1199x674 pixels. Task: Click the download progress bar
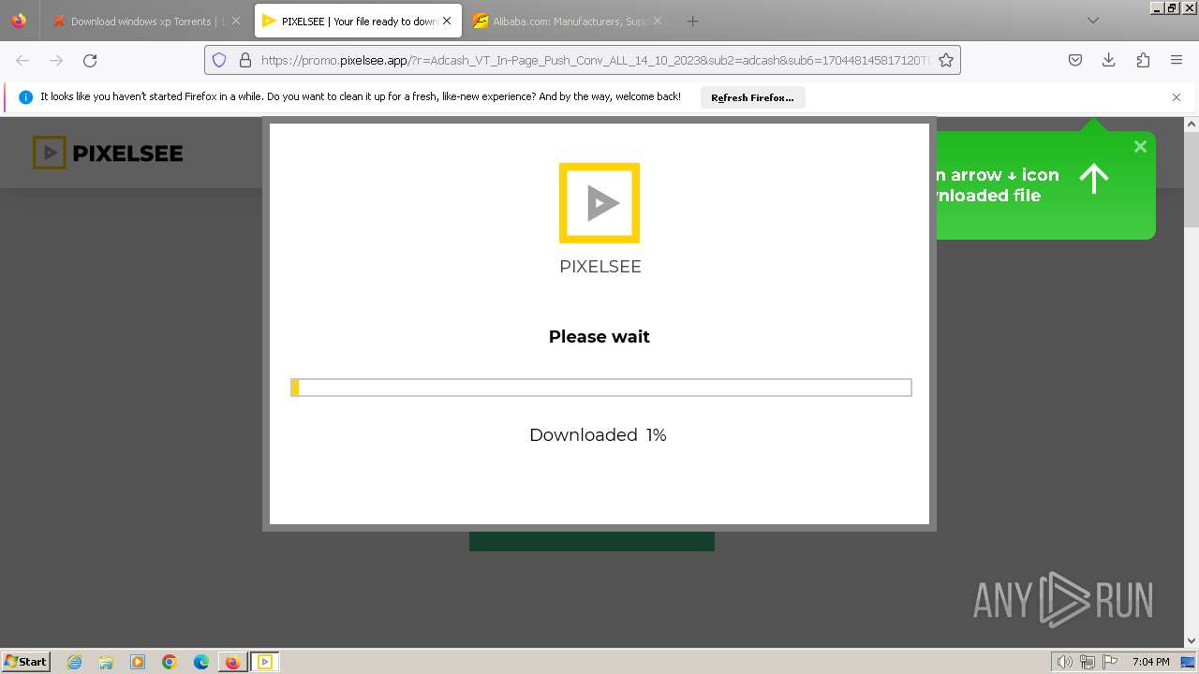(601, 388)
